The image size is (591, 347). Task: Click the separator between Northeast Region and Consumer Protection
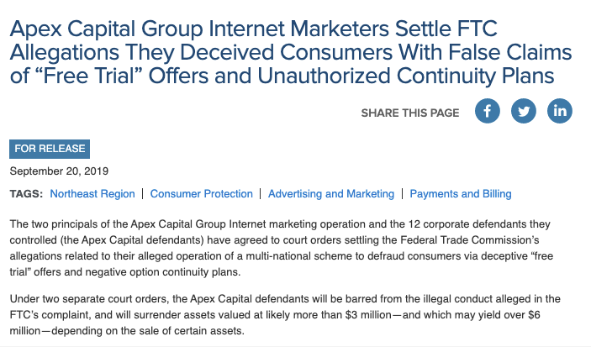(x=143, y=194)
